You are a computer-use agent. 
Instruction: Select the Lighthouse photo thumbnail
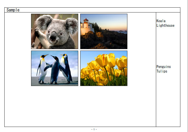(104, 31)
